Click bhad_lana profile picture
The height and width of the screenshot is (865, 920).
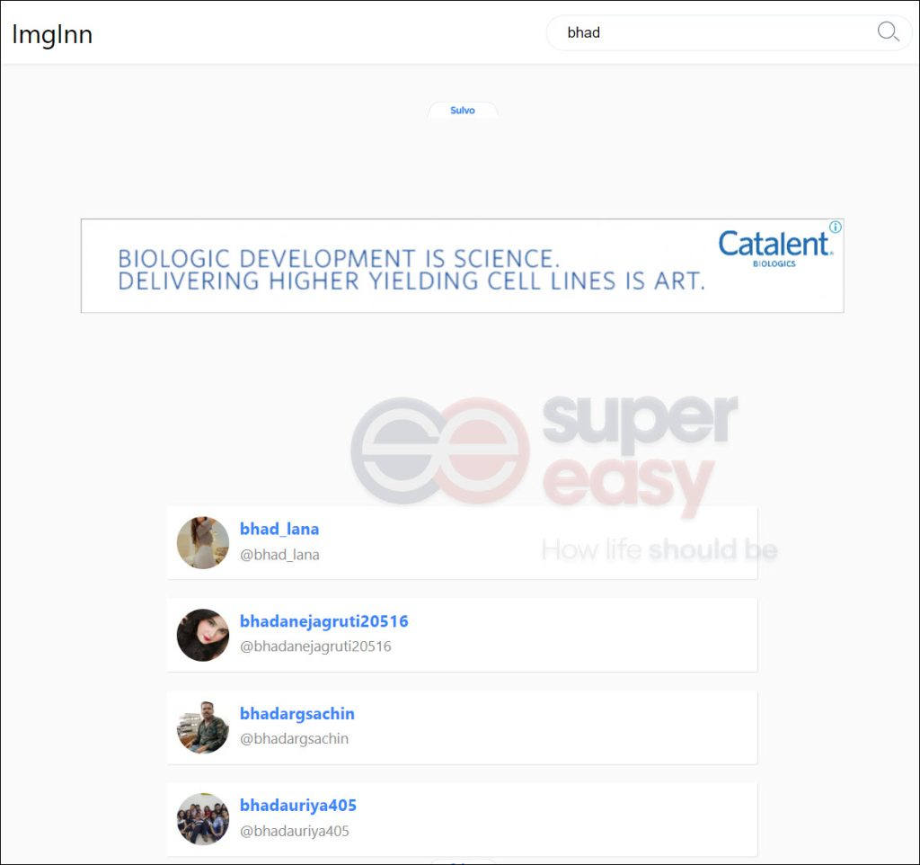(x=203, y=542)
